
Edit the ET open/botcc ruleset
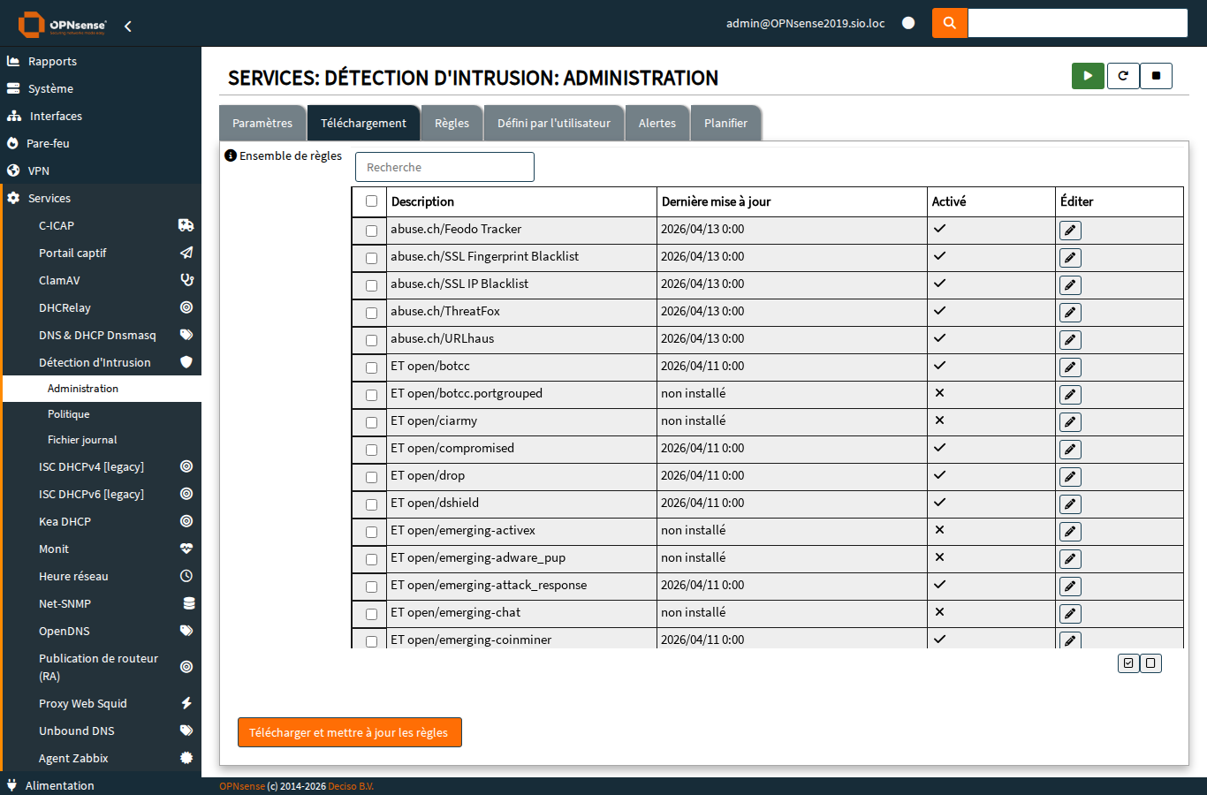click(1070, 367)
